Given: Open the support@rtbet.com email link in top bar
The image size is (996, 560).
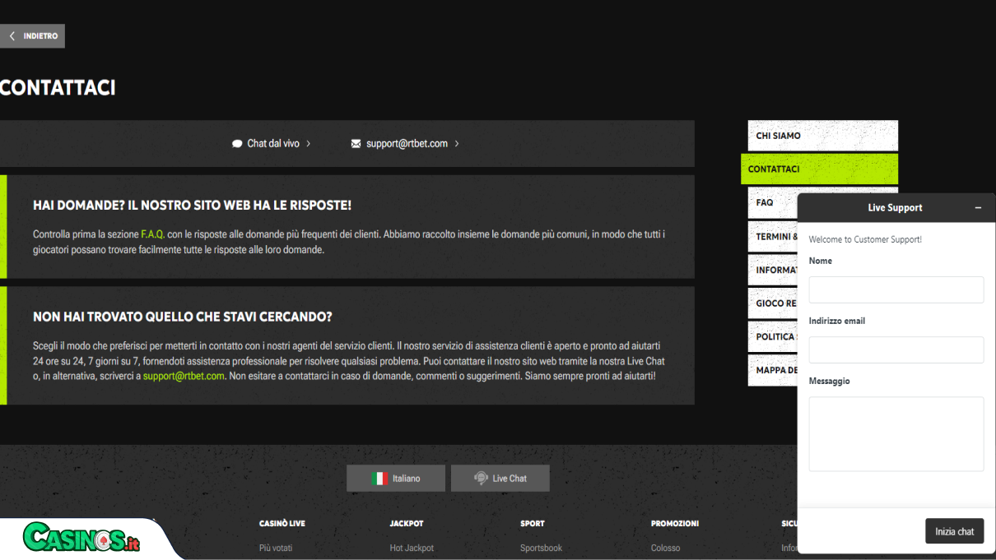Looking at the screenshot, I should [405, 143].
